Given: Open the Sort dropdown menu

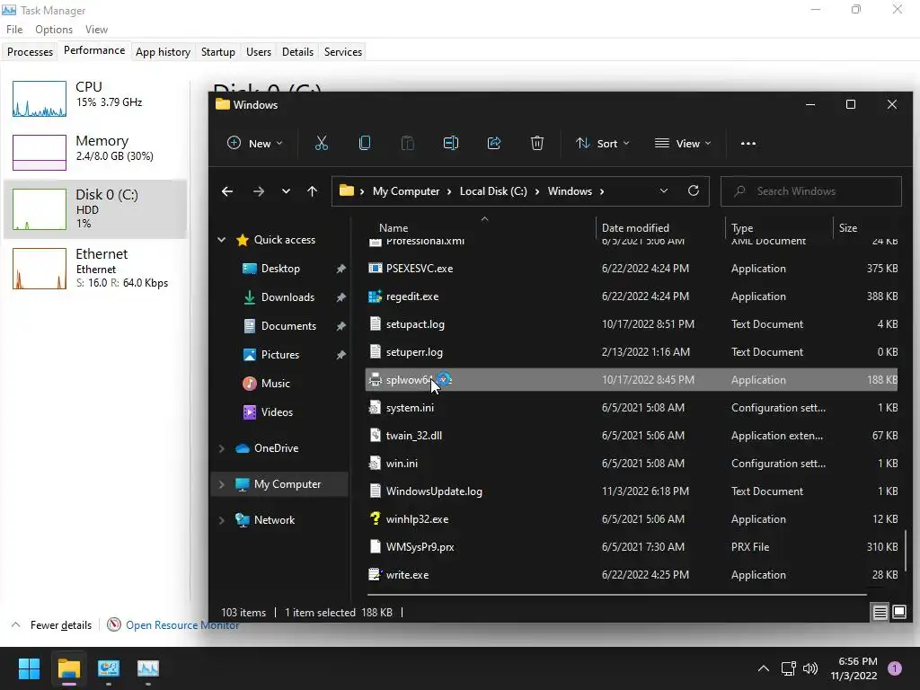Looking at the screenshot, I should click(603, 143).
